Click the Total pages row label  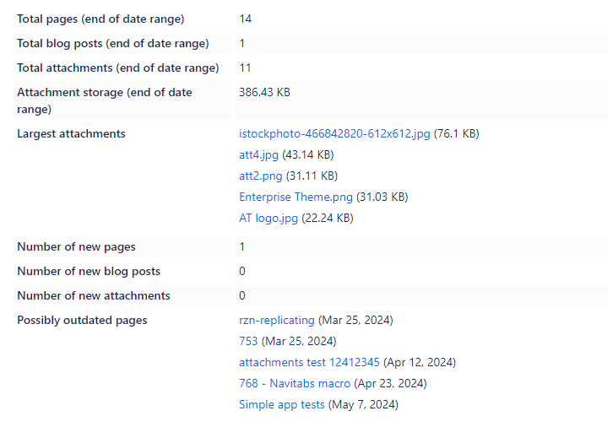100,19
